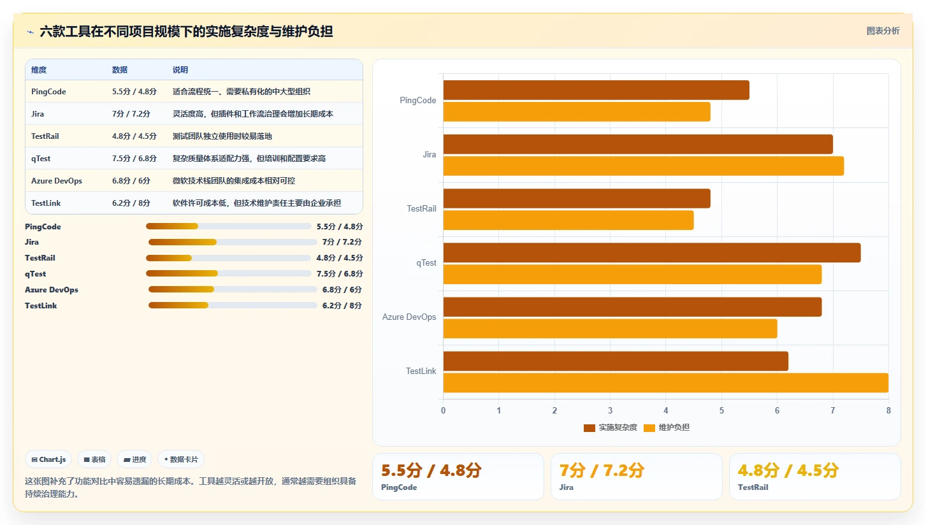This screenshot has width=926, height=525.
Task: Click the TestRail progress bar
Action: 229,258
